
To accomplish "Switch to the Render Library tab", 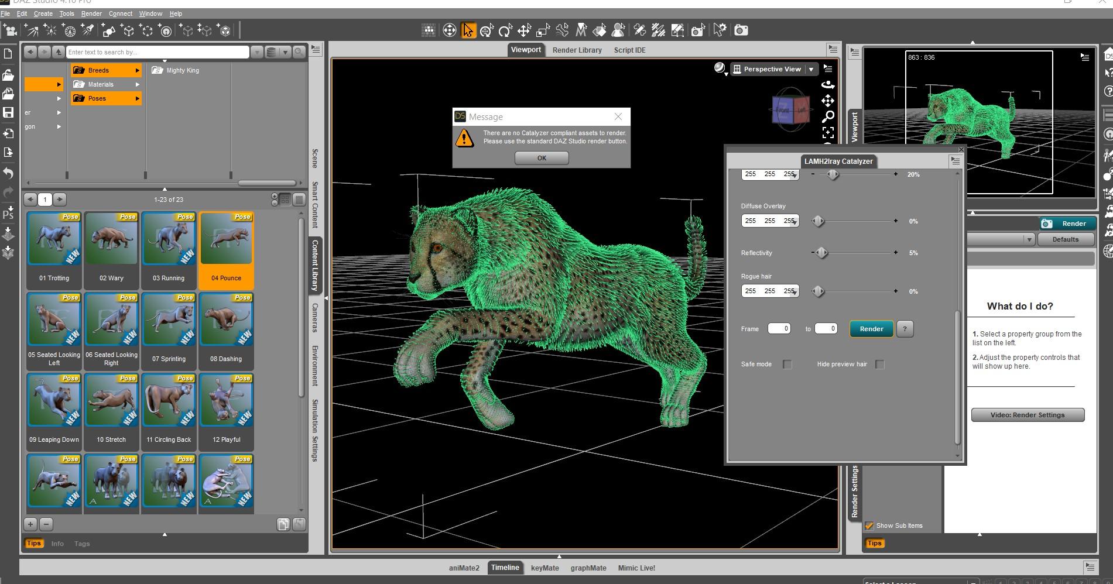I will (577, 50).
